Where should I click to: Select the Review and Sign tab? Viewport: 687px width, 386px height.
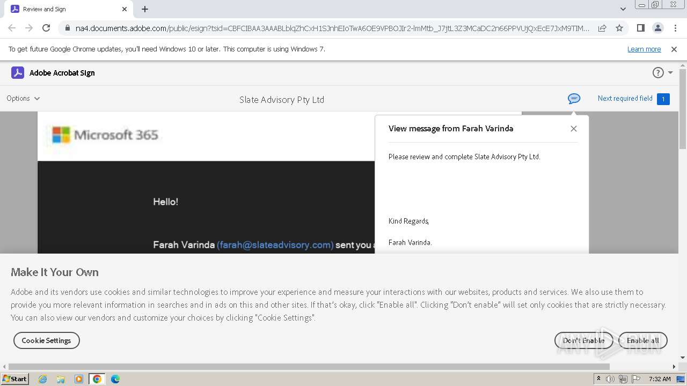64,9
